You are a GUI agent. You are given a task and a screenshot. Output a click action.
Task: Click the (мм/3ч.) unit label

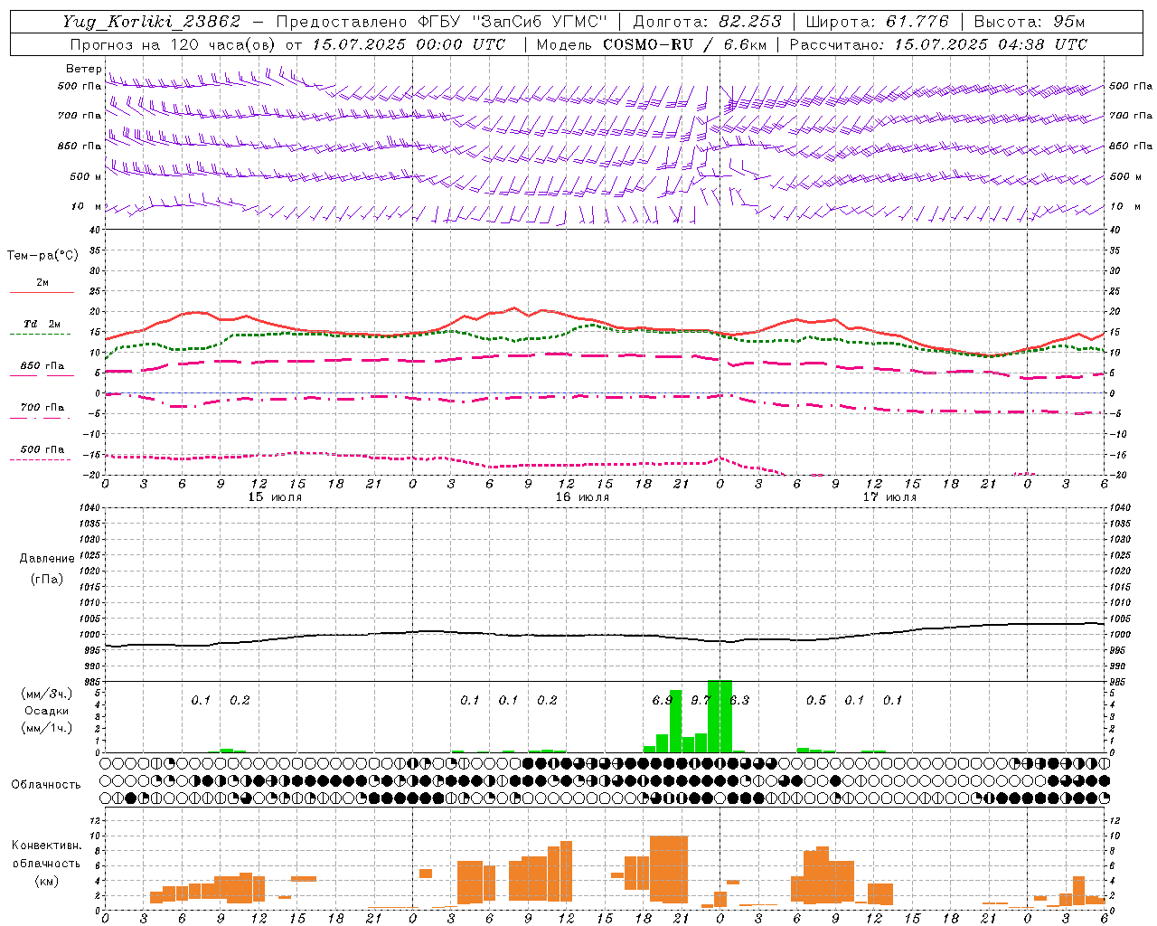47,694
